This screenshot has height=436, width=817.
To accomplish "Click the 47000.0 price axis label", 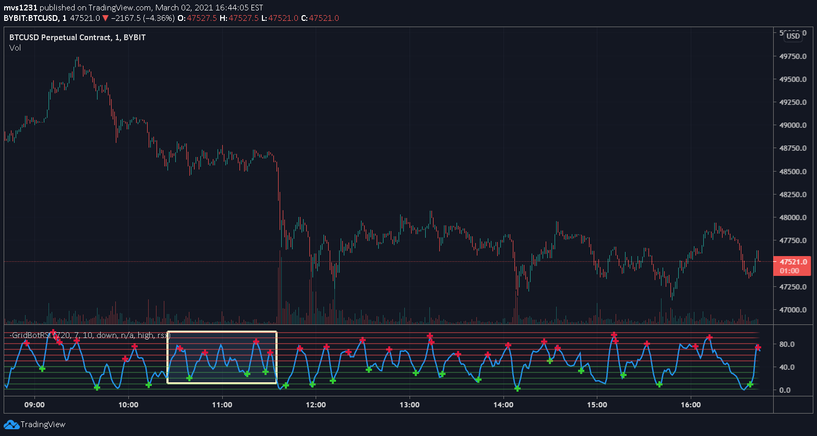I will pos(793,310).
